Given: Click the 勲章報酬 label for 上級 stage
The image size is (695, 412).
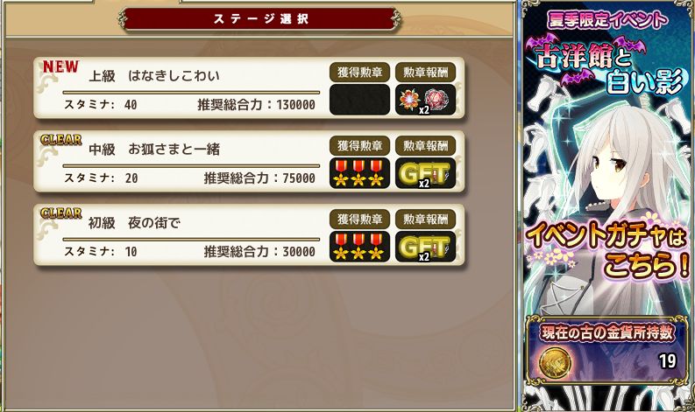Looking at the screenshot, I should [x=425, y=72].
